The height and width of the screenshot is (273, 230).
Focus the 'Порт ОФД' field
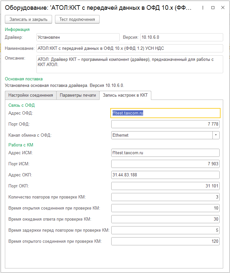(x=165, y=124)
